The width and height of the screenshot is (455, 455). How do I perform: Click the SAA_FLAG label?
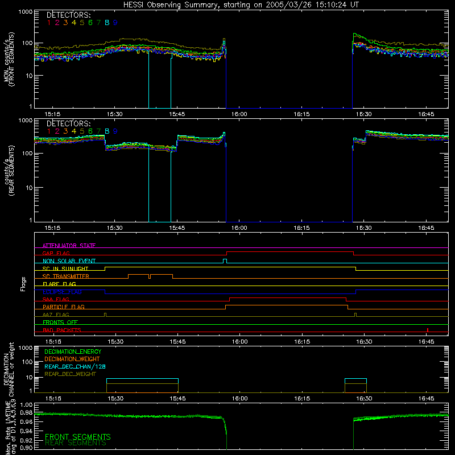coord(56,299)
